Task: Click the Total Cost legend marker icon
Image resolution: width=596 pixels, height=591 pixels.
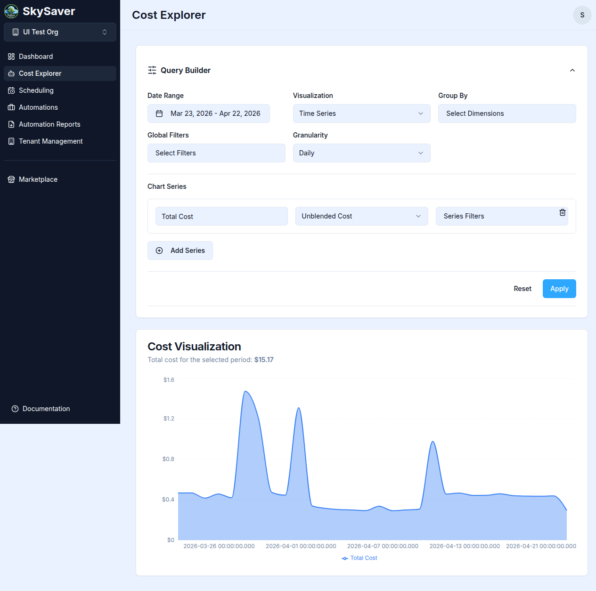Action: (x=345, y=558)
